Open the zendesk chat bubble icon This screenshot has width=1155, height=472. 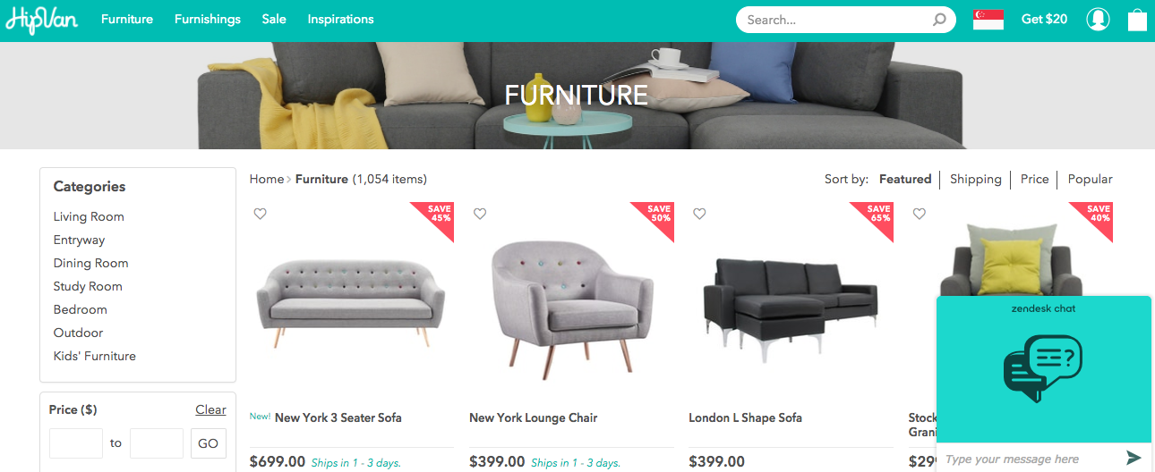point(1043,368)
